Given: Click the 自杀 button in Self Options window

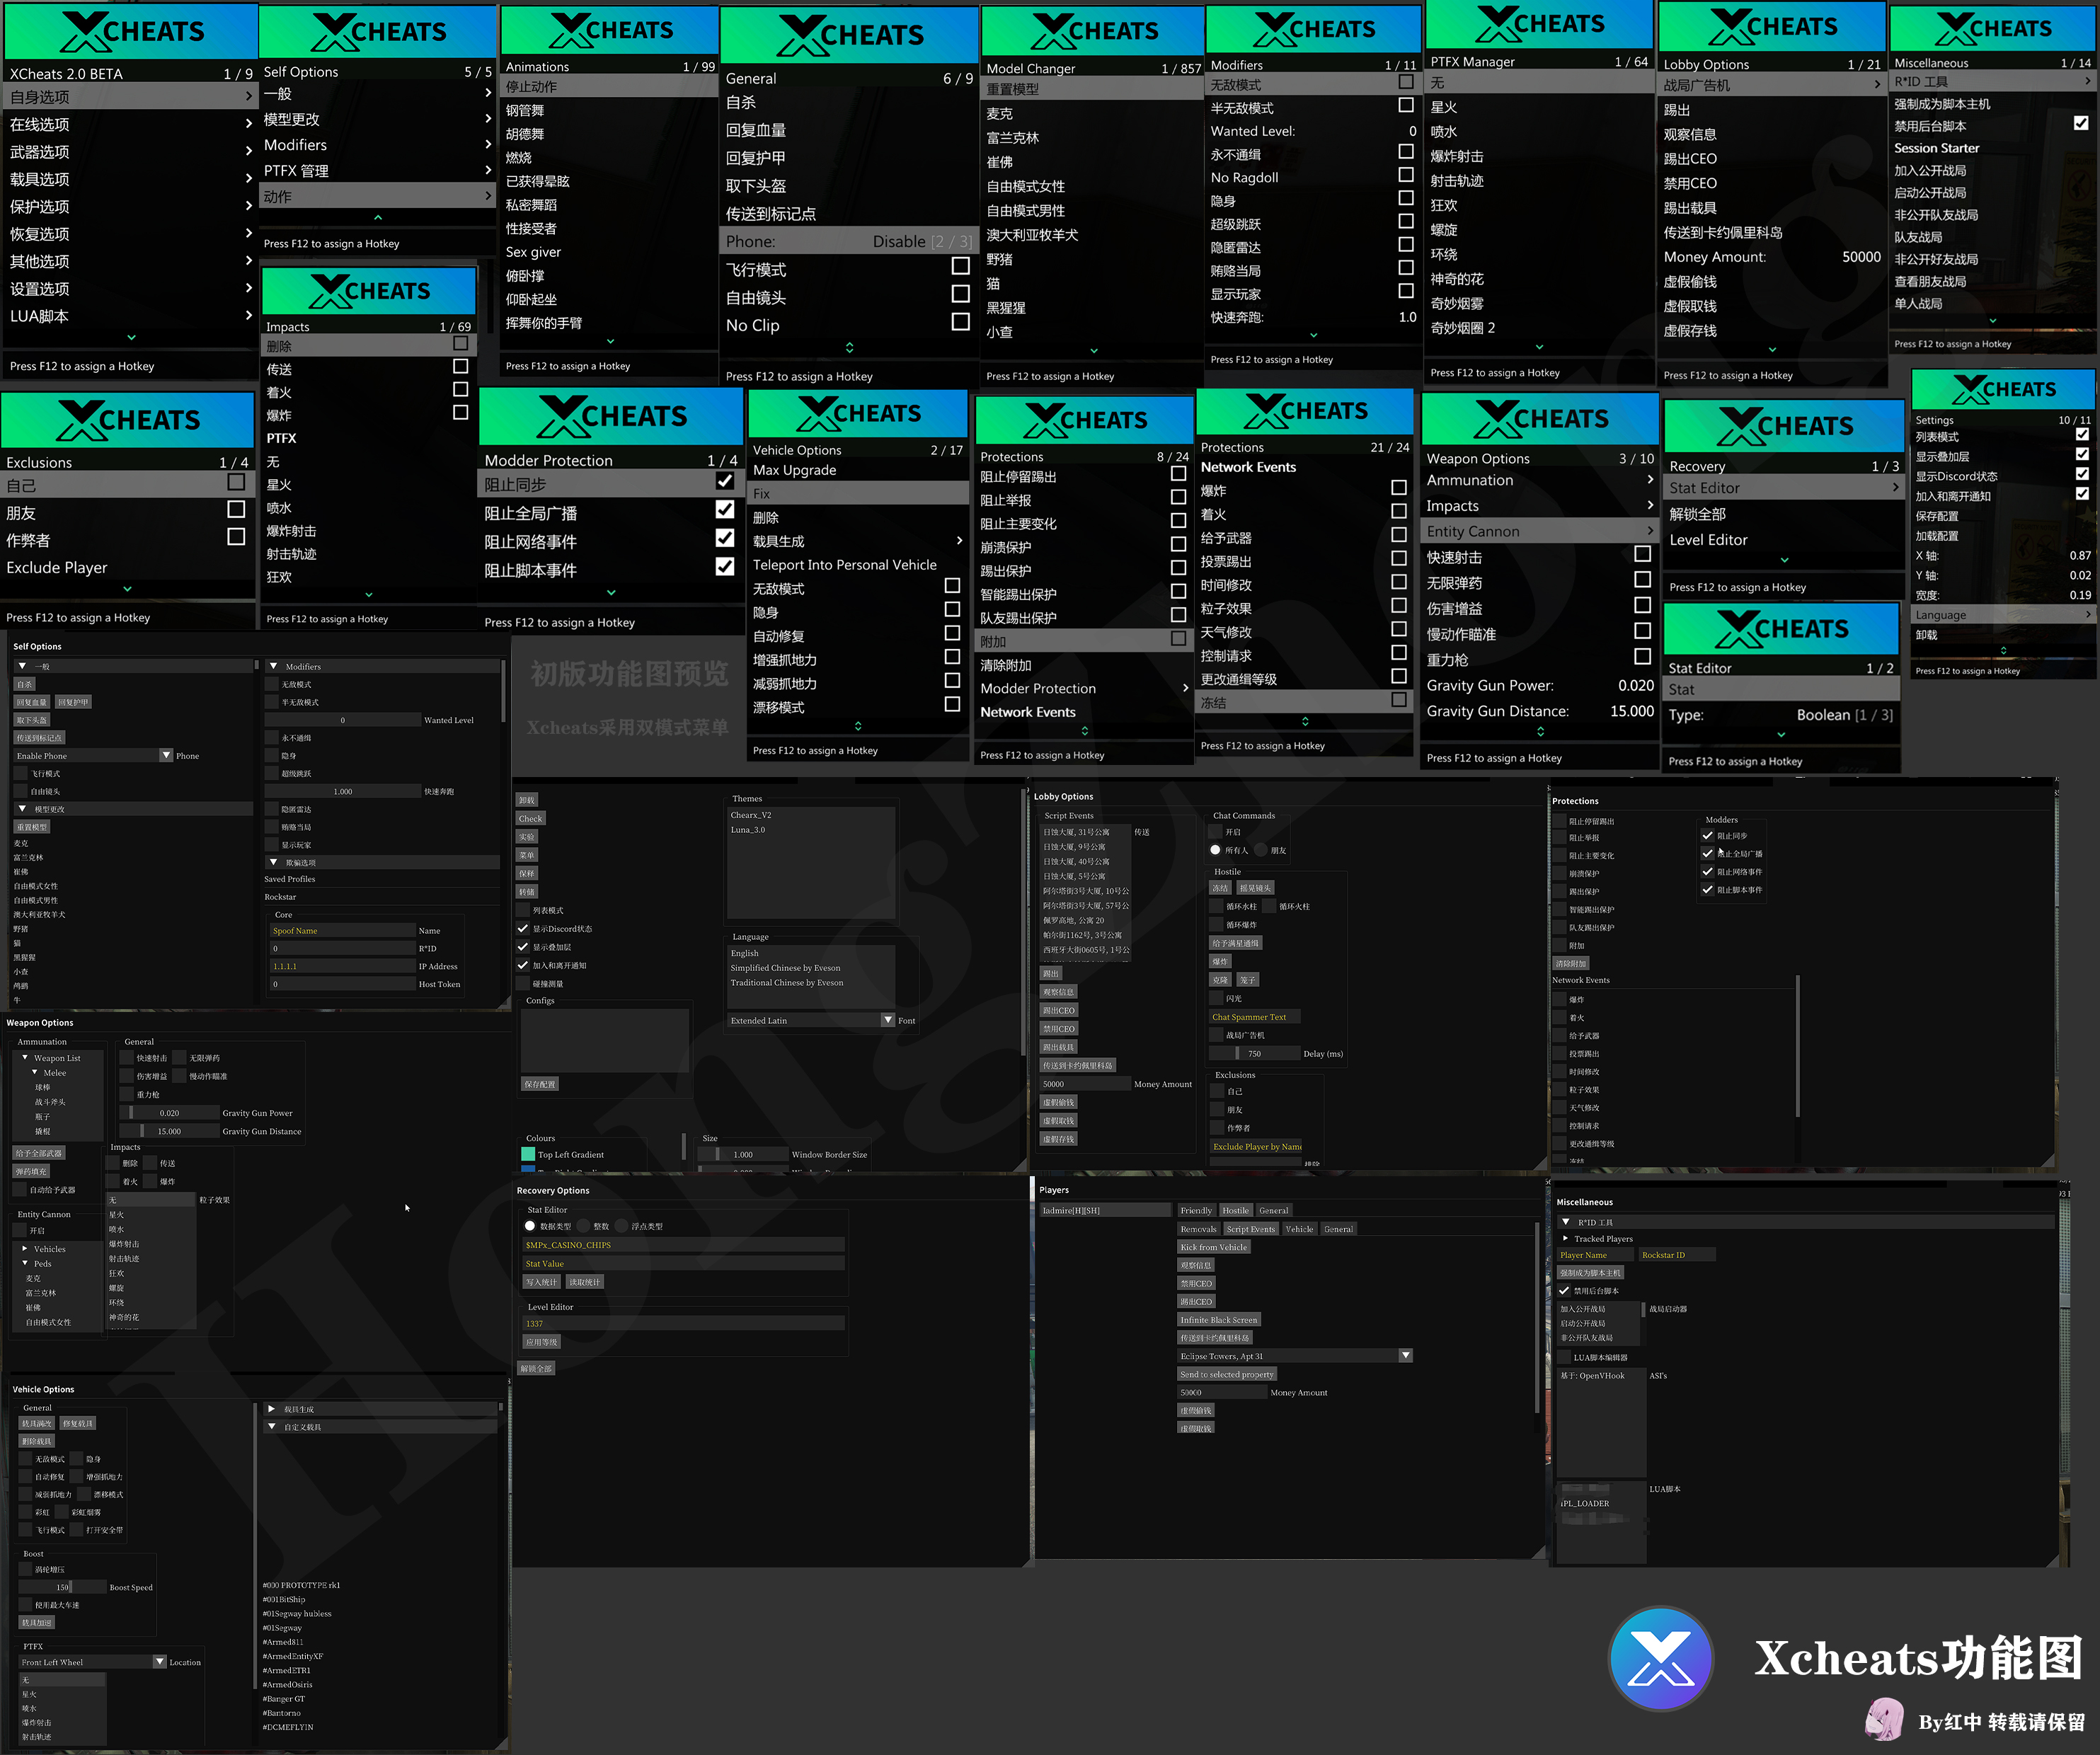Looking at the screenshot, I should (25, 684).
